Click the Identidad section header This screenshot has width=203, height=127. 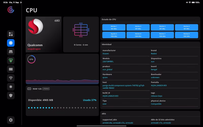(x=107, y=44)
